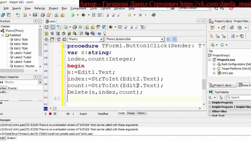Click the editor horizontal scrollbar thumb
The height and width of the screenshot is (141, 251).
click(x=55, y=108)
